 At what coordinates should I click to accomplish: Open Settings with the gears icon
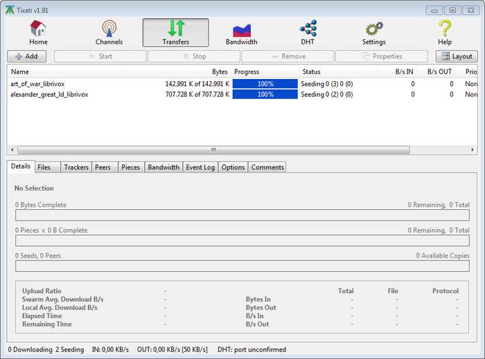tap(373, 33)
